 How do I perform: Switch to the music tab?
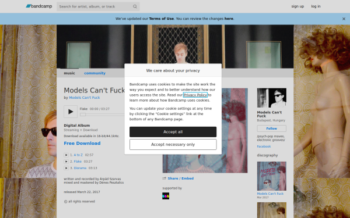(69, 73)
